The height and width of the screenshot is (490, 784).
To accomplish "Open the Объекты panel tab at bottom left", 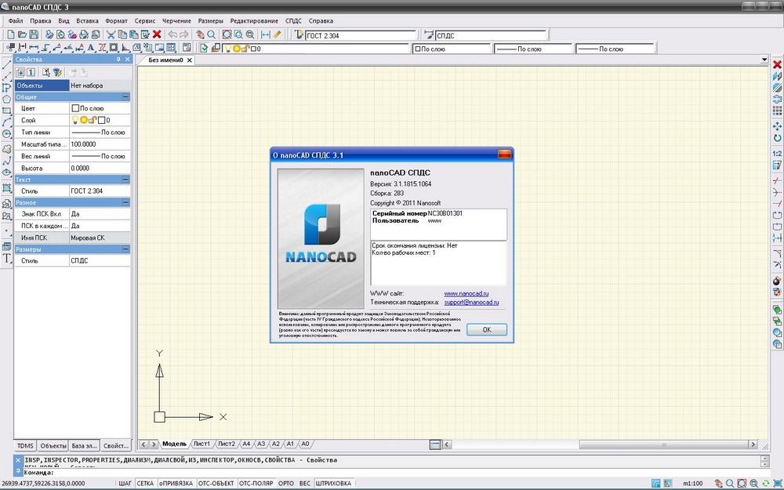I will point(53,445).
